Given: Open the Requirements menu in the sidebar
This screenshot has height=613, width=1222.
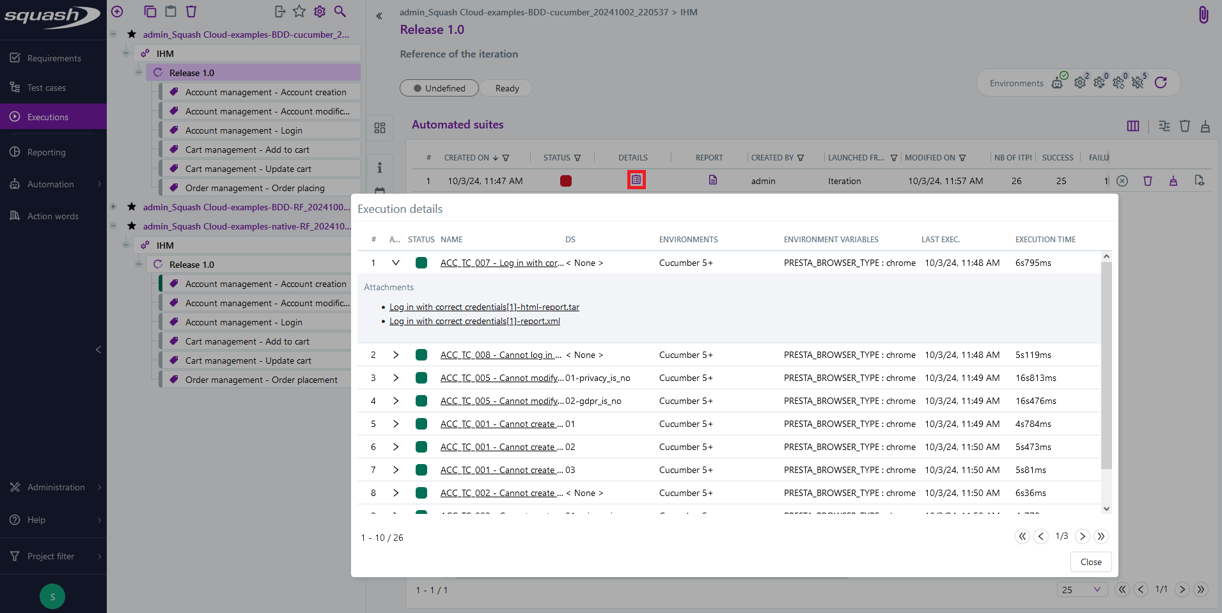Looking at the screenshot, I should click(54, 58).
